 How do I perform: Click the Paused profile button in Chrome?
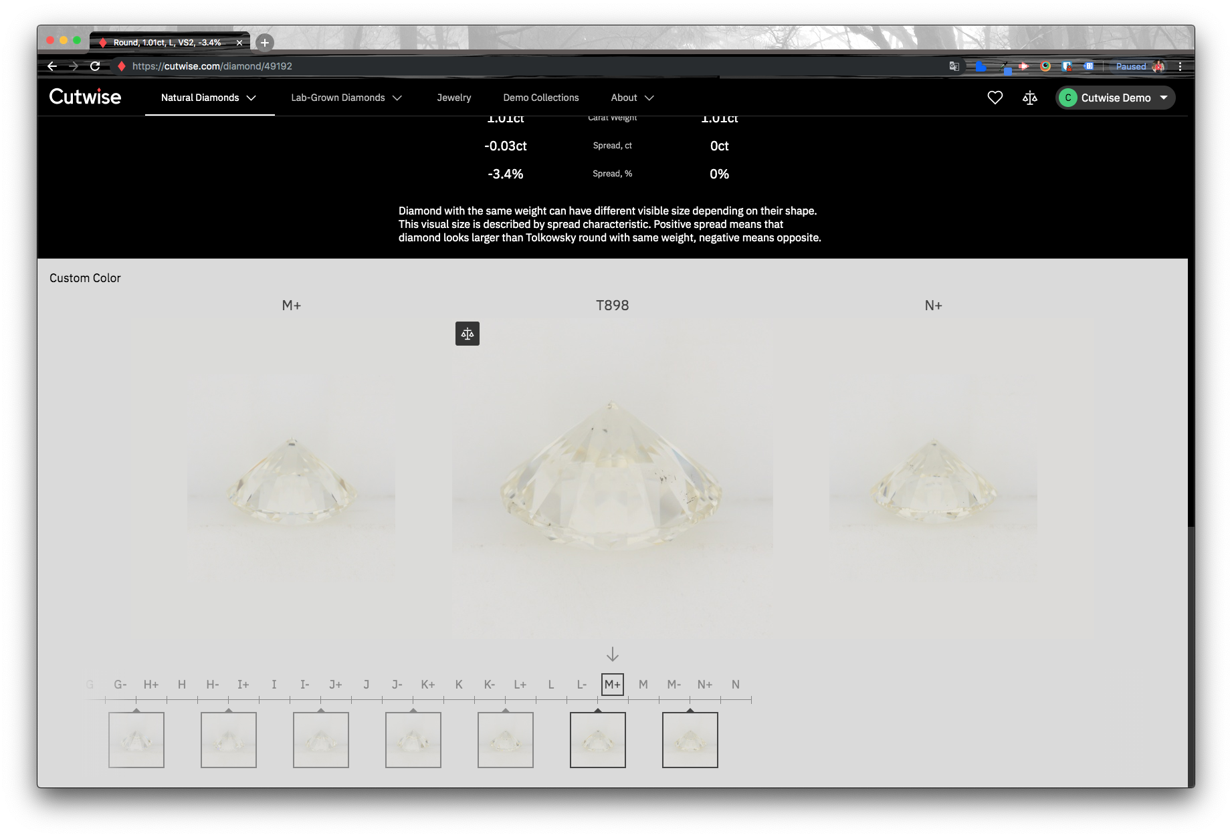(1139, 66)
